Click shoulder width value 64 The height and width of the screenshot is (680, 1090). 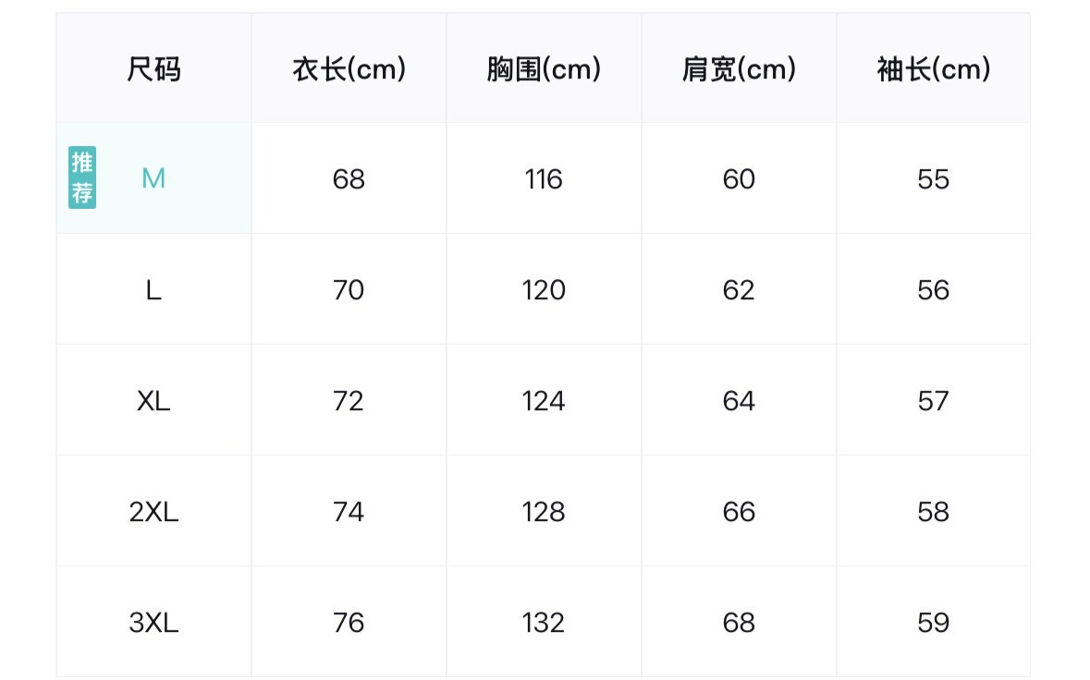click(x=739, y=401)
